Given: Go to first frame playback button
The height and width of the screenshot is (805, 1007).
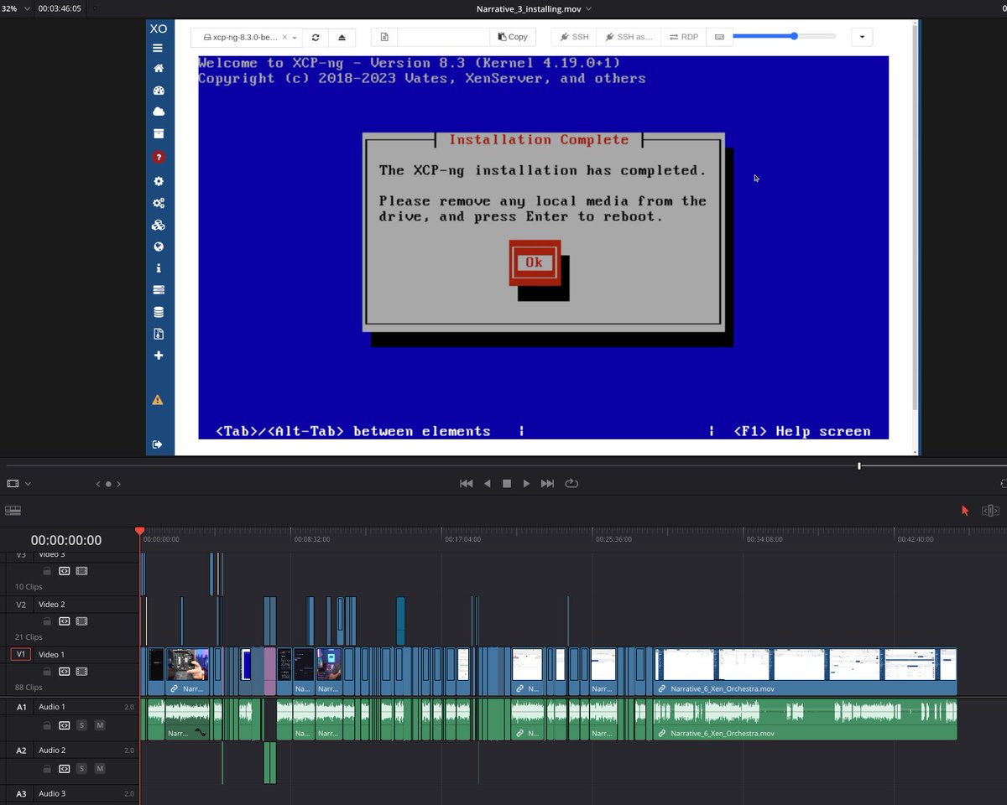Looking at the screenshot, I should 467,484.
